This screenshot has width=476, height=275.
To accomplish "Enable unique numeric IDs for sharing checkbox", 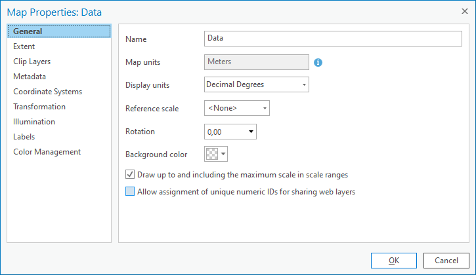I will tap(130, 192).
